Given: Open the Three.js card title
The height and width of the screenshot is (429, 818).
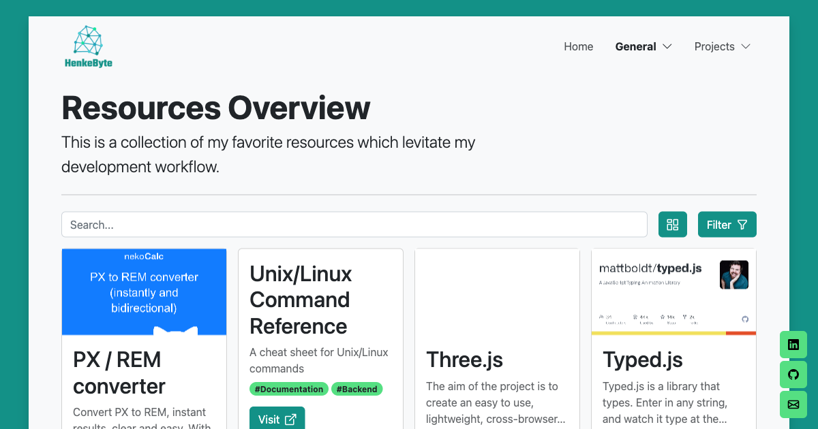Looking at the screenshot, I should point(465,360).
